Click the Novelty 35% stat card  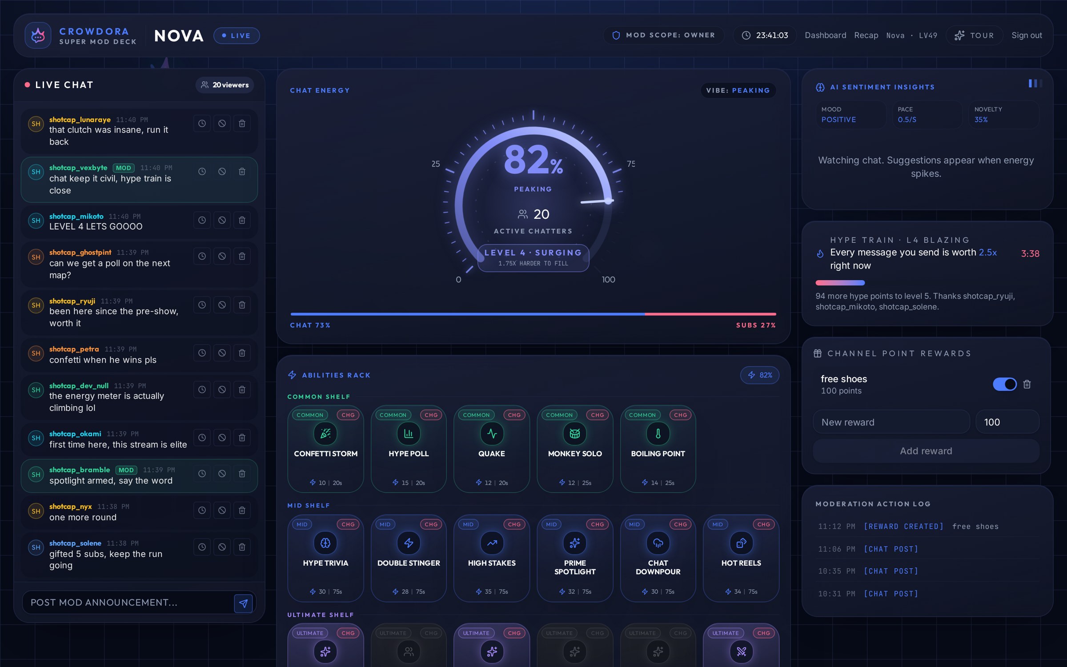[x=1004, y=115]
